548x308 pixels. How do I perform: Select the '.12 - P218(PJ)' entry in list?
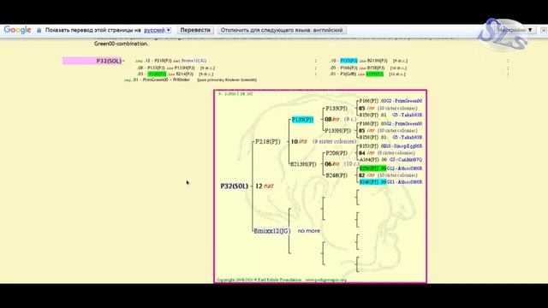pyautogui.click(x=158, y=61)
